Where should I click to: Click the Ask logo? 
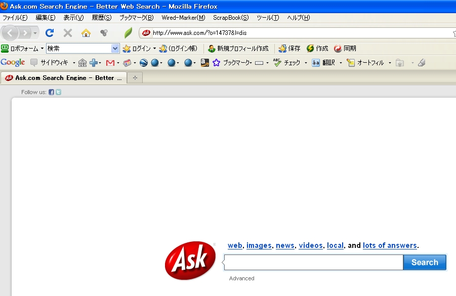click(x=190, y=261)
